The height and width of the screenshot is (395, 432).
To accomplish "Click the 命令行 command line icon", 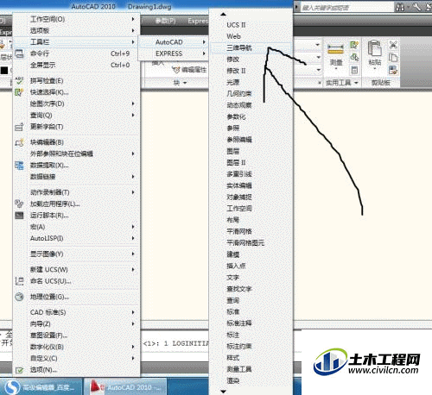I will click(19, 53).
